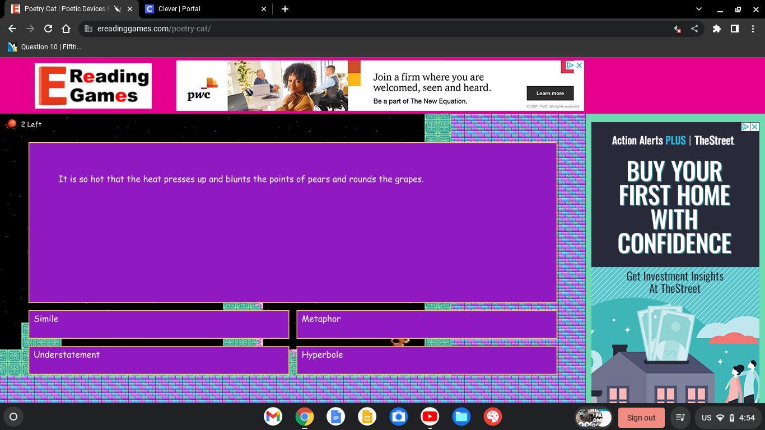
Task: Restore down the Chrome window
Action: (x=738, y=9)
